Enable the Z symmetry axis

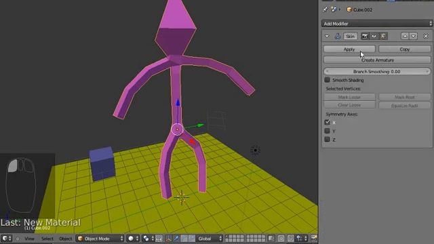pos(327,140)
